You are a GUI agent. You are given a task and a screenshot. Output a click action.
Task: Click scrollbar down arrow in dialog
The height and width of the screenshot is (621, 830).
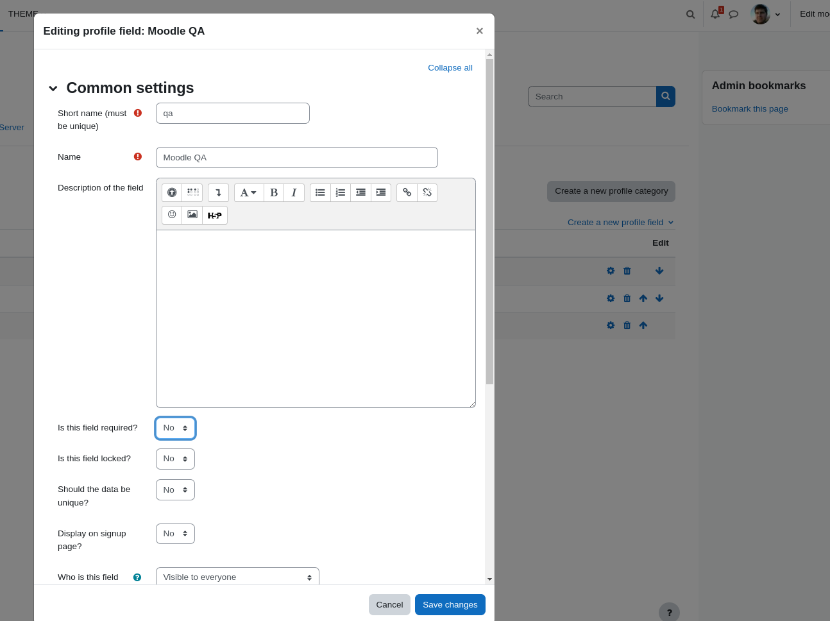(x=489, y=579)
